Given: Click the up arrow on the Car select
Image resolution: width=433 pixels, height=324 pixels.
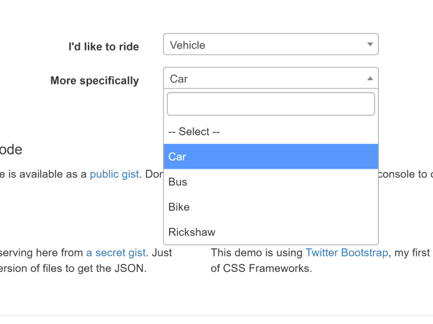Looking at the screenshot, I should click(369, 79).
